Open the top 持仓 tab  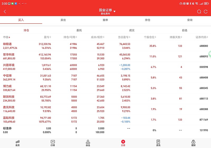[x=147, y=20]
